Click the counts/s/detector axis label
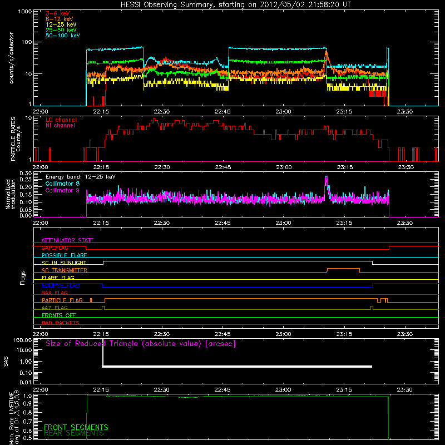This screenshot has width=445, height=445. tap(12, 58)
